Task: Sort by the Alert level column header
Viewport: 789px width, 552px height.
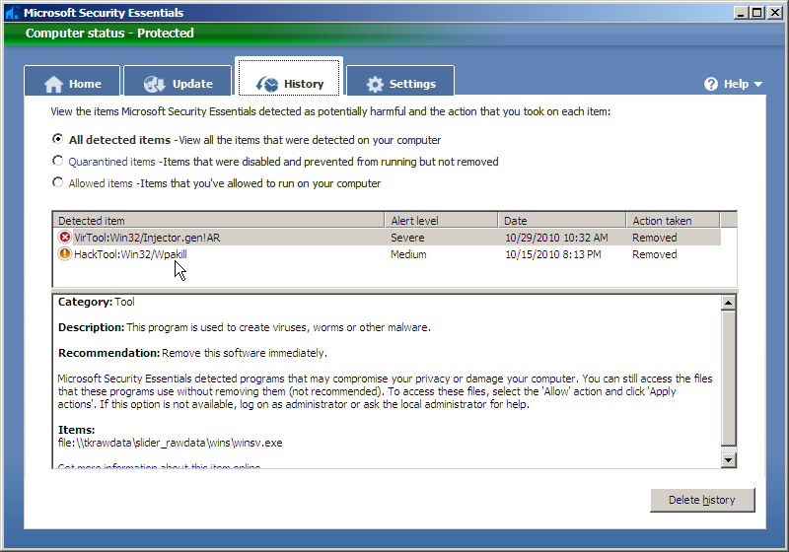Action: click(441, 220)
